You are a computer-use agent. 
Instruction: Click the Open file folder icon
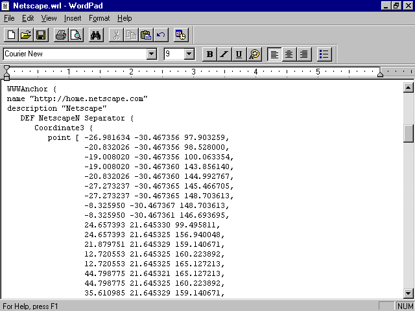(x=26, y=35)
